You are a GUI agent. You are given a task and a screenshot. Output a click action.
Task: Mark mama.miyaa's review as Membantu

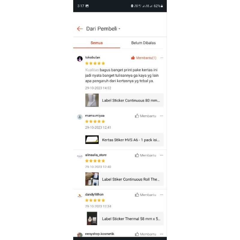pyautogui.click(x=145, y=116)
